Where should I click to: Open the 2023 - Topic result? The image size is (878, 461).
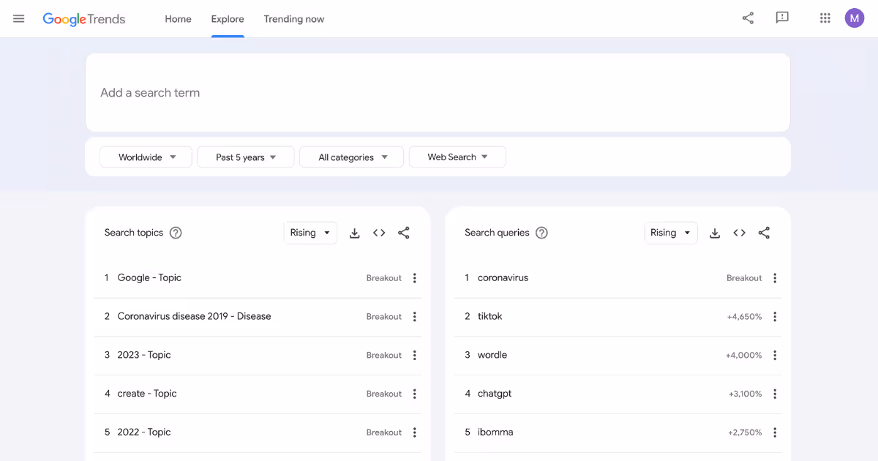pos(144,355)
